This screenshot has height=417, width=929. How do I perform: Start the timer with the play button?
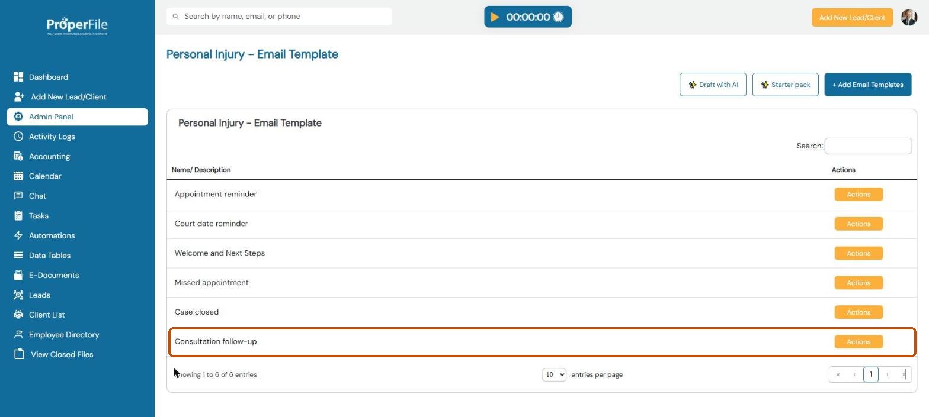point(495,17)
